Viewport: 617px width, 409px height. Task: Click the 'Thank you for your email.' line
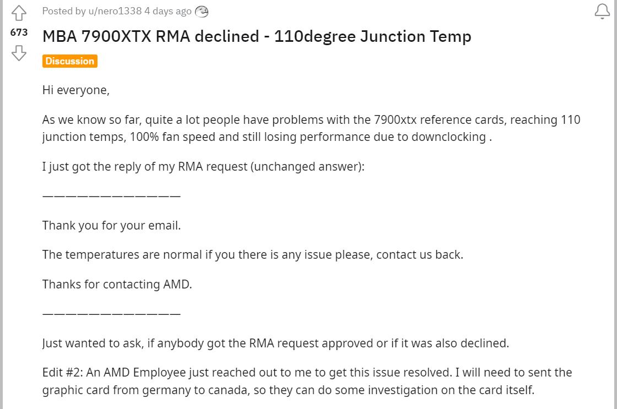coord(112,225)
